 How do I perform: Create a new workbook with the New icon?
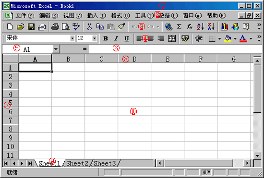coord(10,26)
